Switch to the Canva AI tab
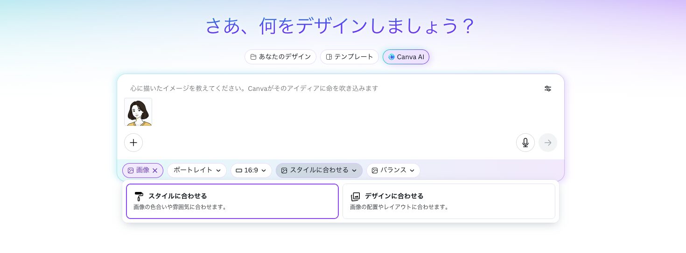The height and width of the screenshot is (253, 686). 406,57
